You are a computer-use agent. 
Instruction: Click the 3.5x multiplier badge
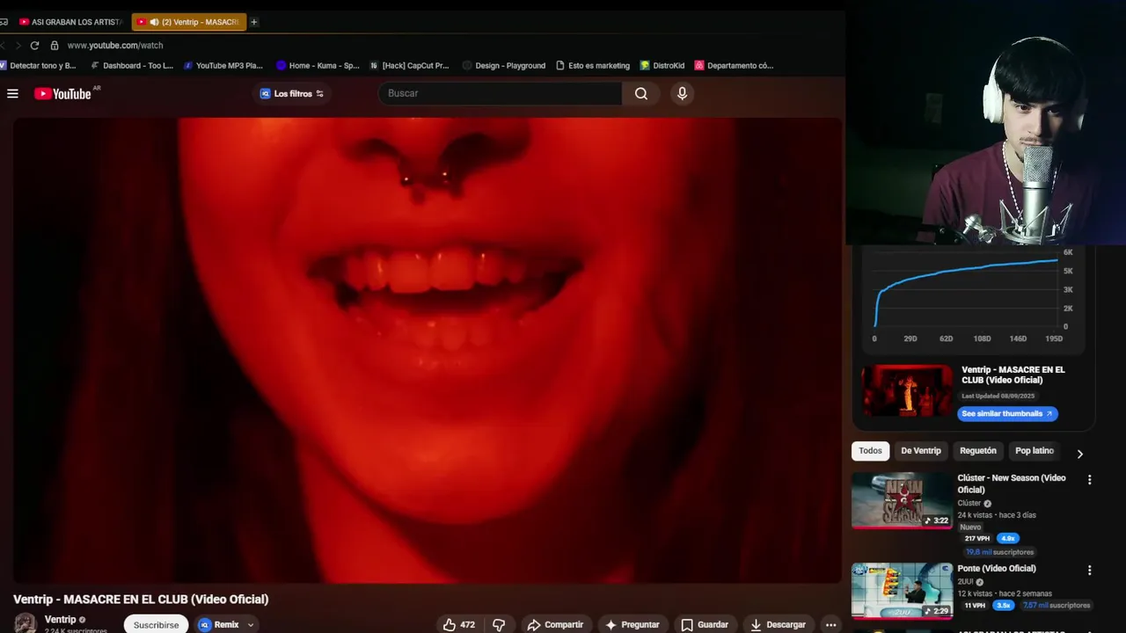pyautogui.click(x=1003, y=605)
